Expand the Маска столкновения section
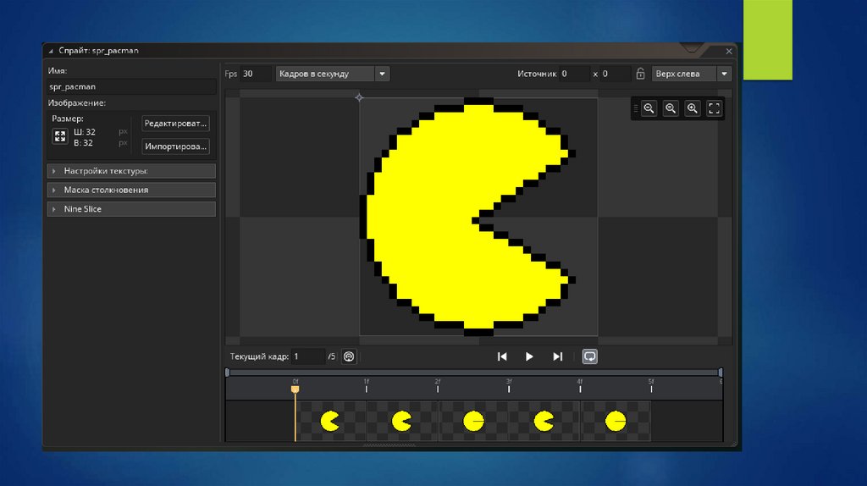Image resolution: width=867 pixels, height=486 pixels. pos(131,190)
